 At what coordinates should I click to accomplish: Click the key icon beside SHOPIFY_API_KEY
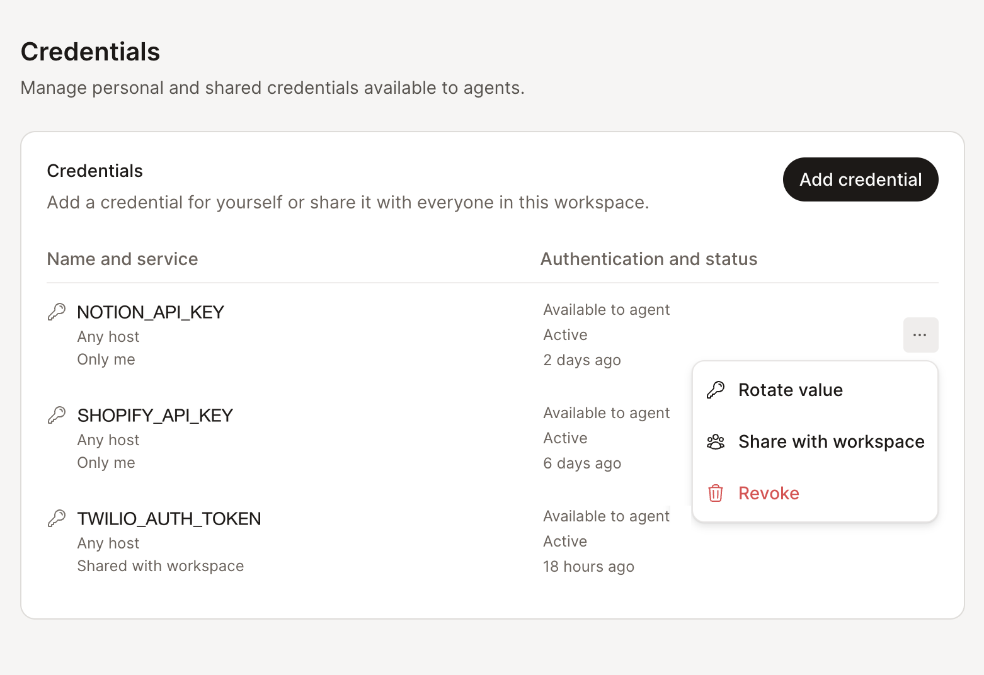(x=57, y=415)
